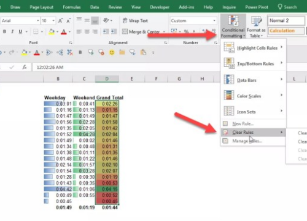
Task: Open Manage Rules dialog
Action: [254, 141]
